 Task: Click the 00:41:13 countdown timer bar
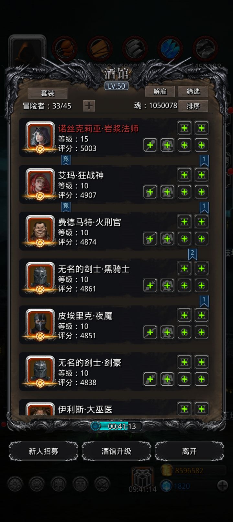116,426
